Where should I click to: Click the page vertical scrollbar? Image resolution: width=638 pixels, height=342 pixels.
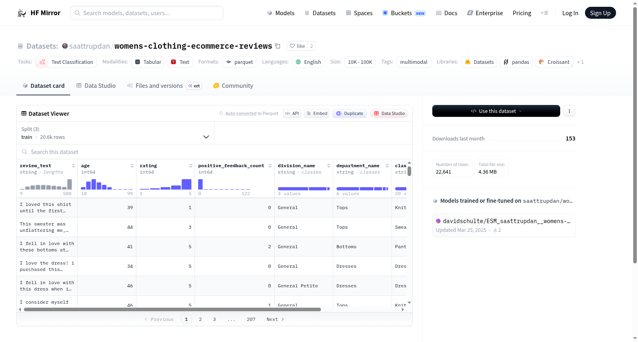[635, 135]
